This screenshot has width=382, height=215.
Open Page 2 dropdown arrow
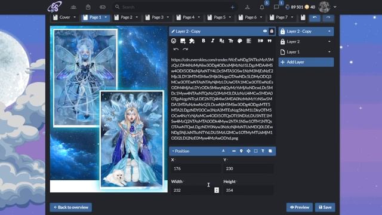(137, 17)
